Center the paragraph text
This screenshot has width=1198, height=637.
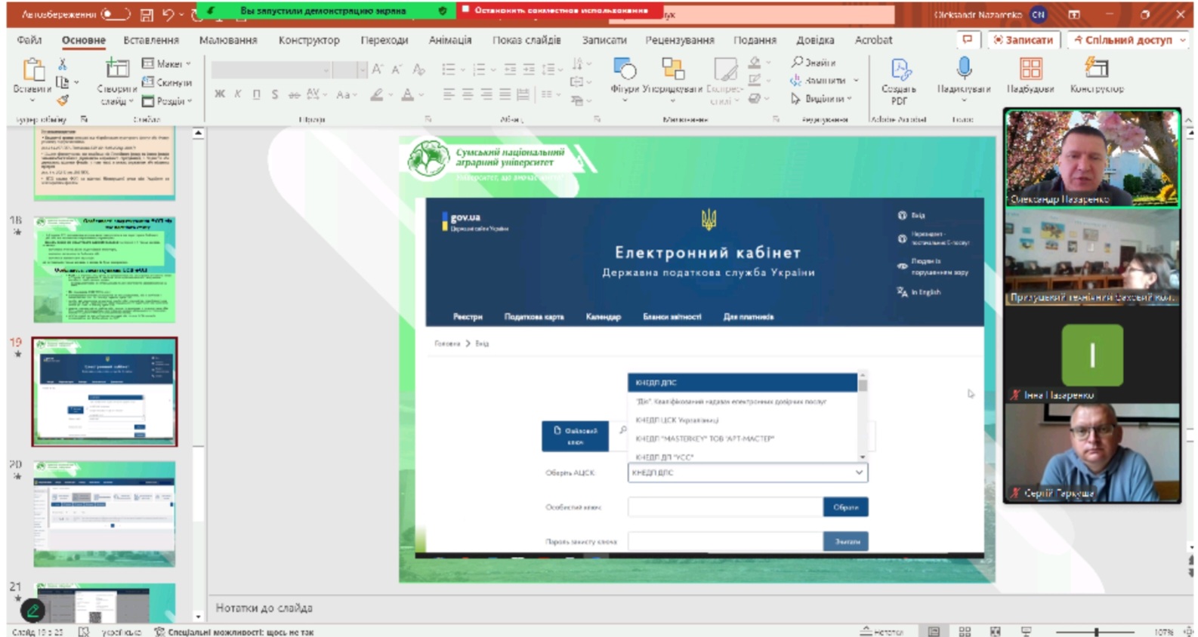click(468, 94)
